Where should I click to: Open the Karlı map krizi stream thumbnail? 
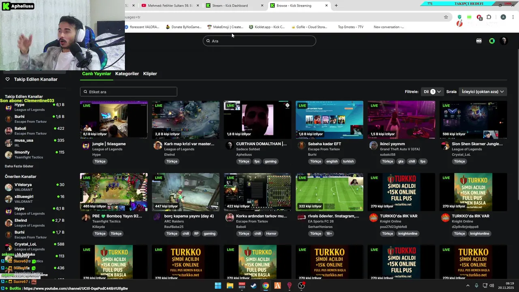click(186, 120)
